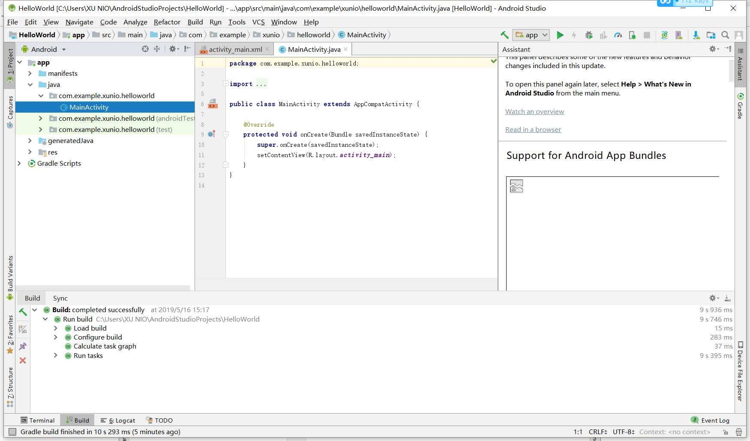Click the Make Project hammer icon in the toolbar

(x=504, y=35)
